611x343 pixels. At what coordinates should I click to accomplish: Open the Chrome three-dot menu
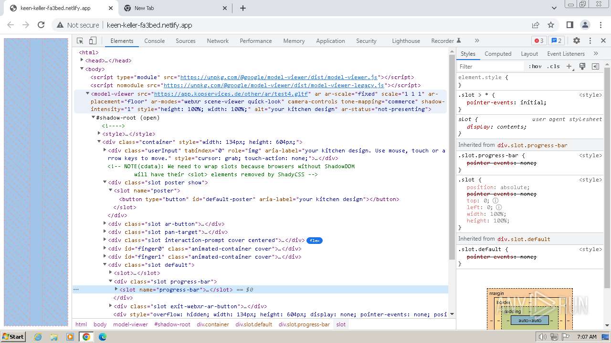601,25
